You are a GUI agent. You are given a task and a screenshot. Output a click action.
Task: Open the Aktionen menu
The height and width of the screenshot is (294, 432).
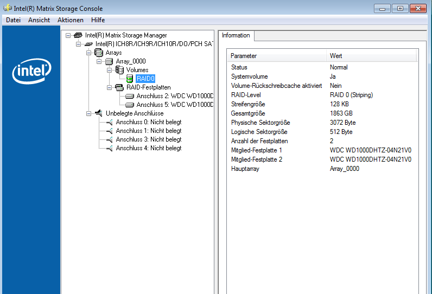[70, 20]
